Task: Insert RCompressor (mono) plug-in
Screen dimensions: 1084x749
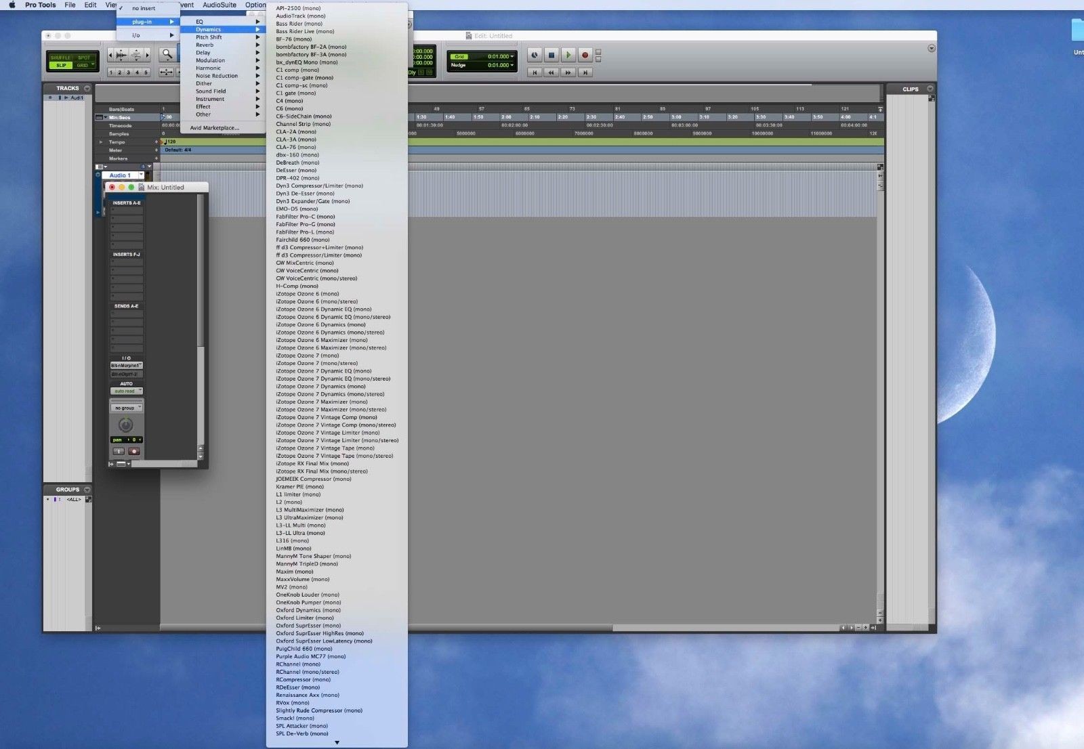Action: 337,680
